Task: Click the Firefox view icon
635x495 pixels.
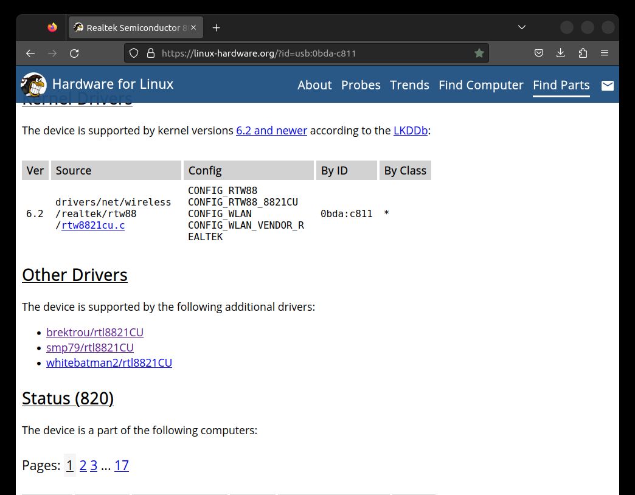Action: (x=52, y=27)
